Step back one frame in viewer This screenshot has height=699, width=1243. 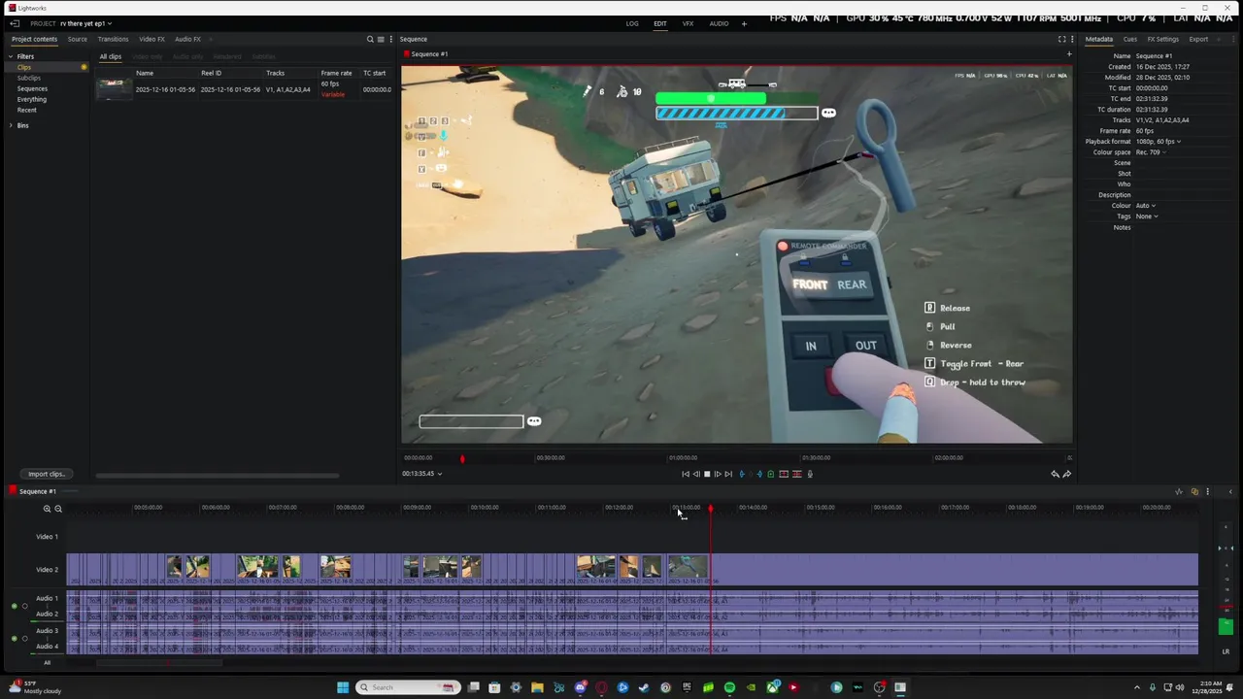coord(696,474)
